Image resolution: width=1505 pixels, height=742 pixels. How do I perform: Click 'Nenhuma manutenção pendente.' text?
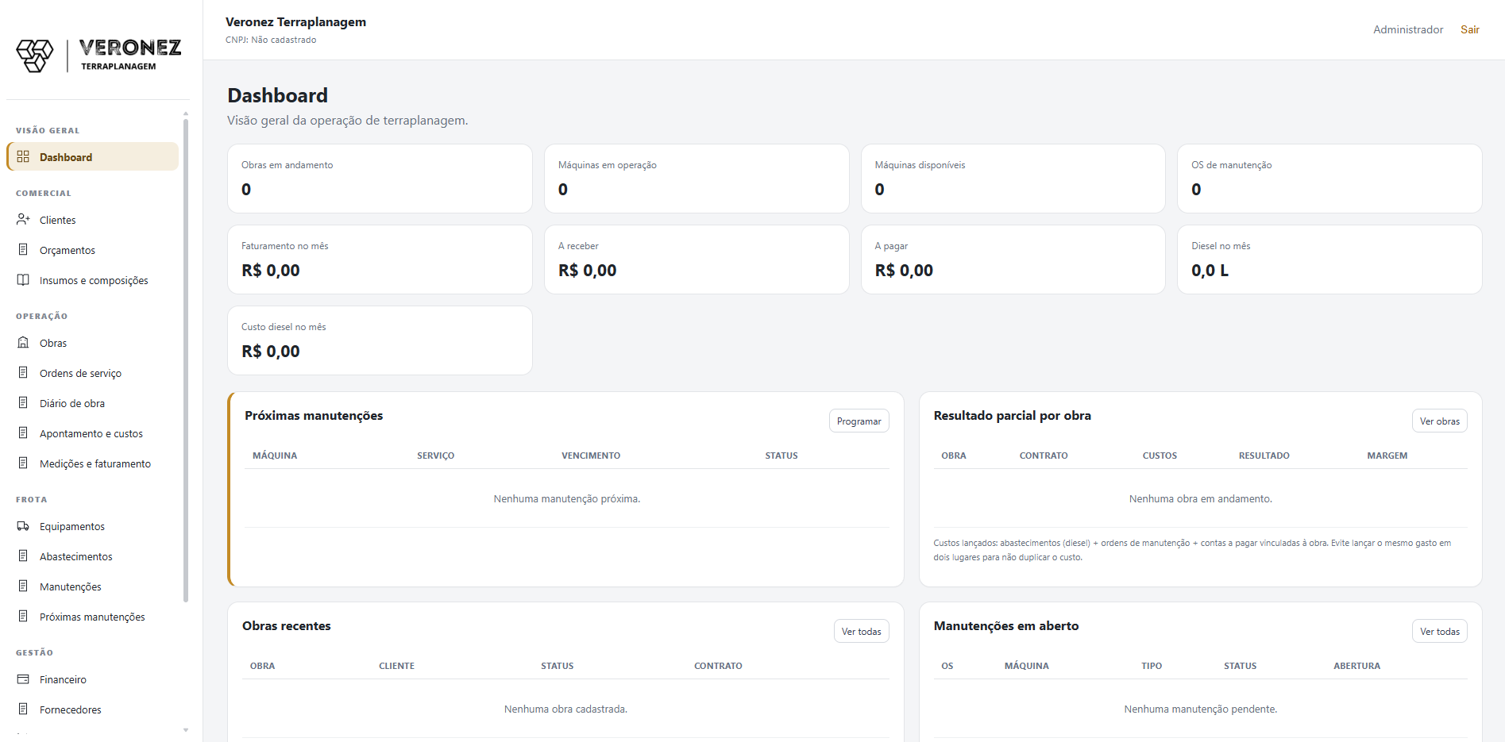[x=1200, y=709]
